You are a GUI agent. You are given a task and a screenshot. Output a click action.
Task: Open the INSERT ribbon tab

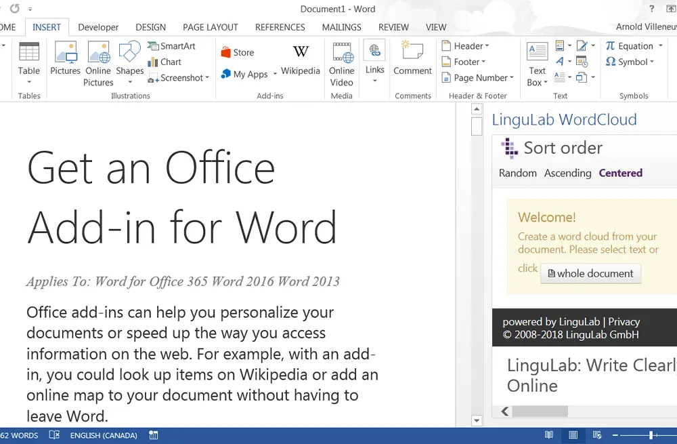[x=47, y=27]
